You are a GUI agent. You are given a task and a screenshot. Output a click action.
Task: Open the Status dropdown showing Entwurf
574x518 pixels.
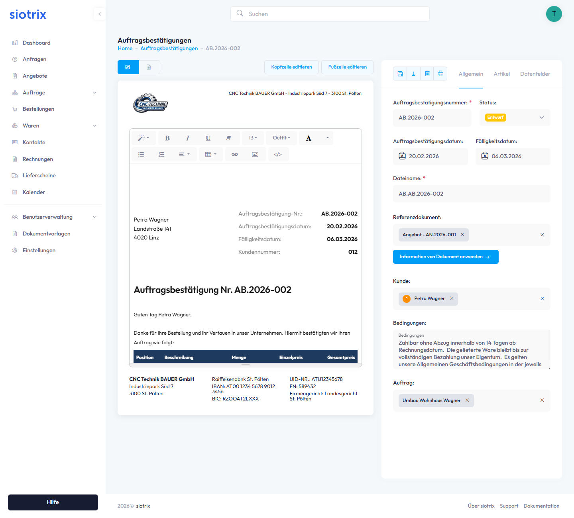[515, 118]
